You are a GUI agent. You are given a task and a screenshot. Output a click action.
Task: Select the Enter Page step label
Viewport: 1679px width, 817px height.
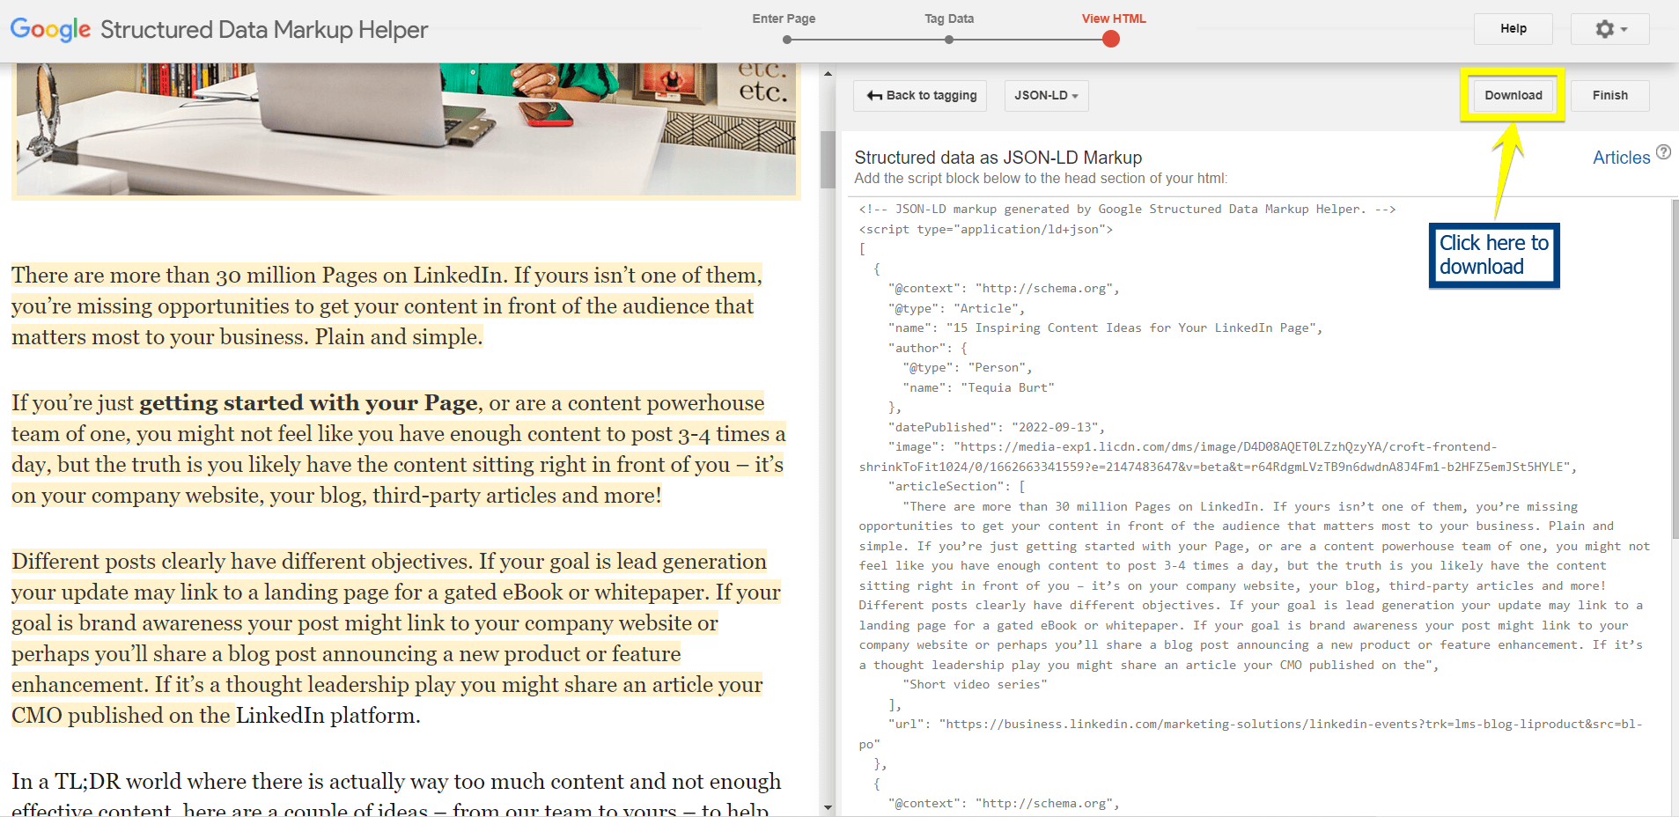783,18
